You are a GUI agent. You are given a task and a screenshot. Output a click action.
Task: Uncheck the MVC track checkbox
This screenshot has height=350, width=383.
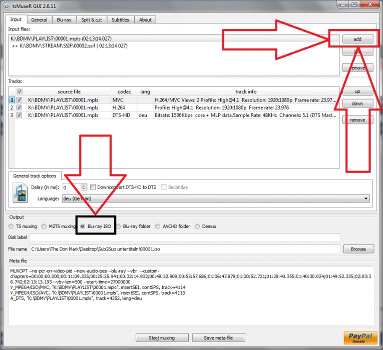click(x=19, y=100)
